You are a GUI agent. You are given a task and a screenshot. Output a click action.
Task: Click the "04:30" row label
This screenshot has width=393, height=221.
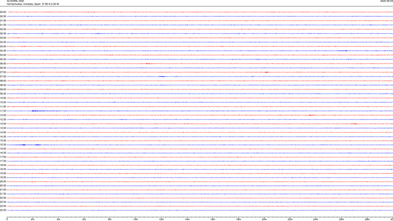coord(3,51)
